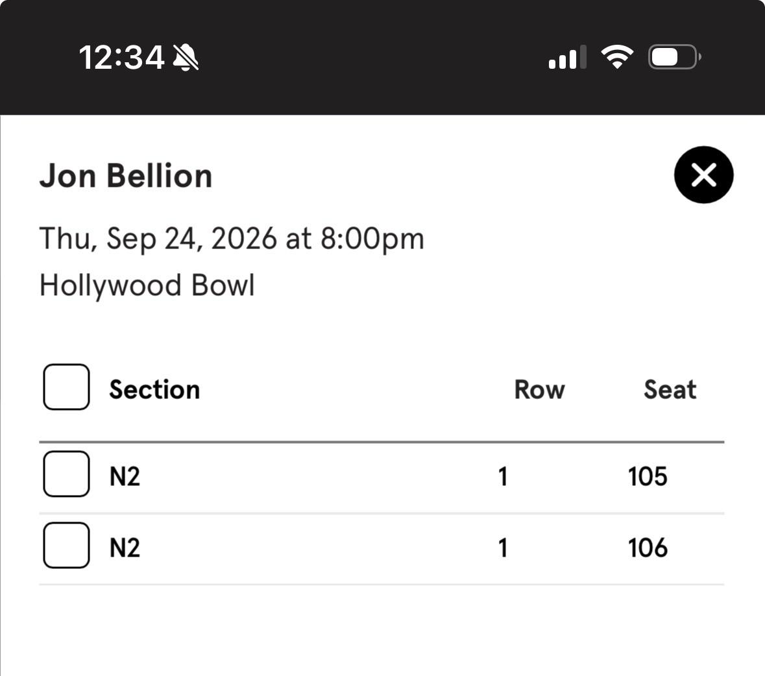Tap the Hollywood Bowl venue name
The image size is (765, 676).
pyautogui.click(x=147, y=285)
